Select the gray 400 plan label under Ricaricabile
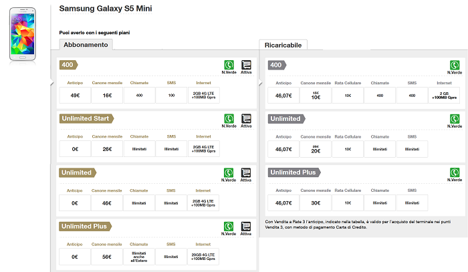This screenshot has width=468, height=272. pyautogui.click(x=277, y=65)
